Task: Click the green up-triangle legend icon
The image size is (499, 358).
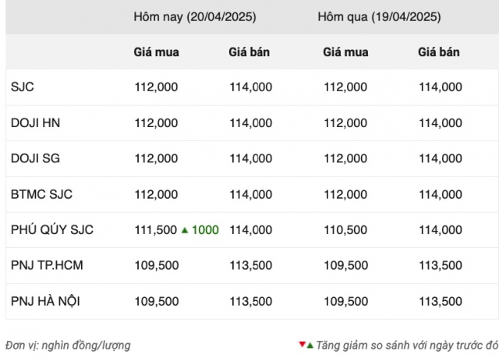Action: pyautogui.click(x=310, y=345)
